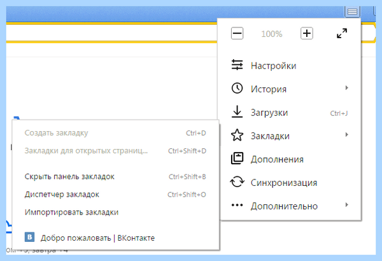
Task: Open the Добро пожаловать | ВКонтакте bookmark
Action: point(116,237)
